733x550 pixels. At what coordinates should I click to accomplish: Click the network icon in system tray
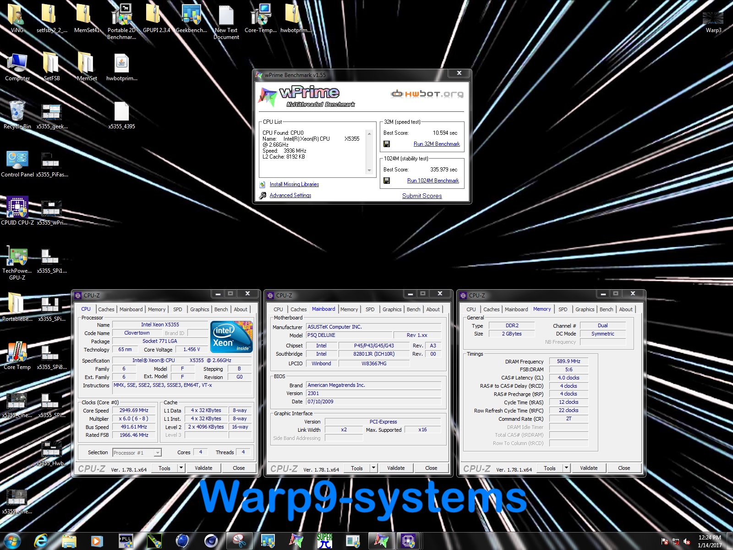click(x=676, y=541)
